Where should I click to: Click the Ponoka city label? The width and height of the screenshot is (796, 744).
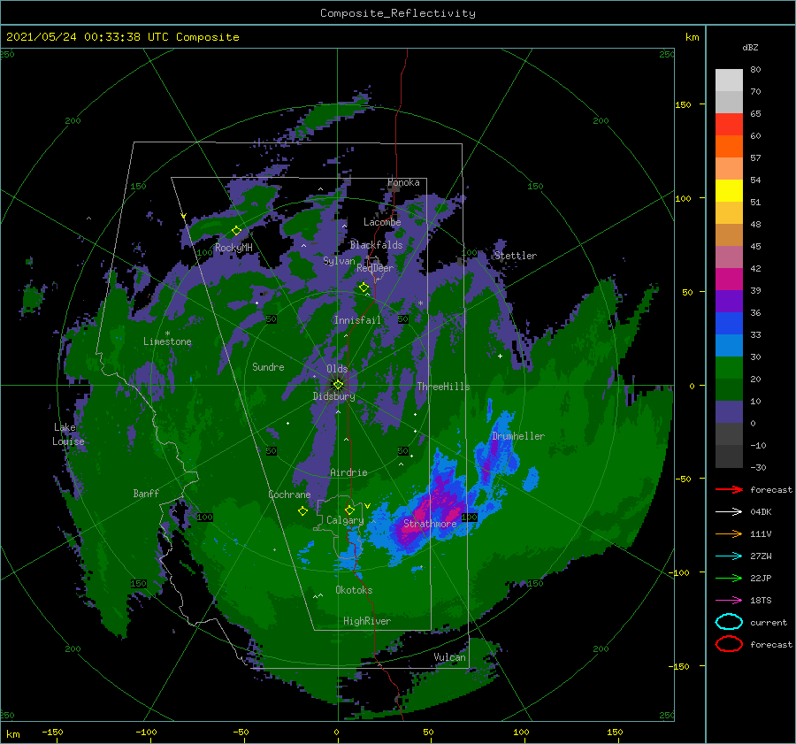coord(403,182)
